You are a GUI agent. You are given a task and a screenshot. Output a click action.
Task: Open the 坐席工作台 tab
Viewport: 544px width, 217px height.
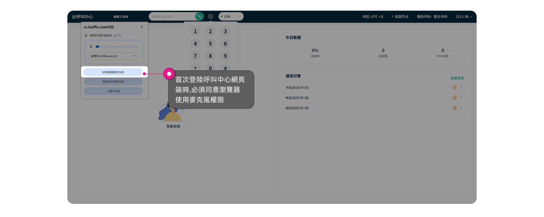coord(121,17)
